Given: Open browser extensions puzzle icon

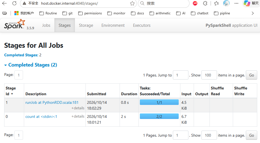Looking at the screenshot, I should point(205,3).
